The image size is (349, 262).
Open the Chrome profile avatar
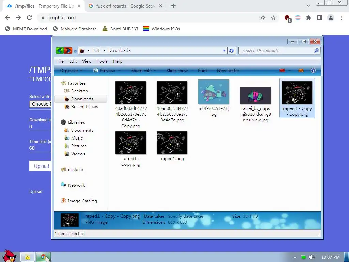coord(331,18)
